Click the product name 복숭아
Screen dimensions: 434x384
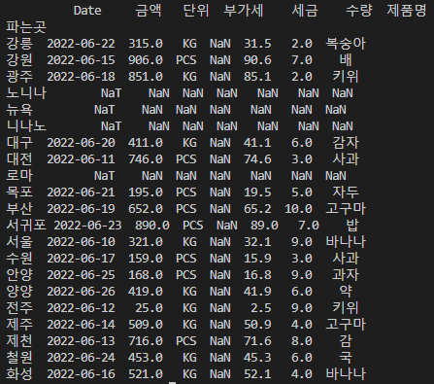(x=346, y=44)
